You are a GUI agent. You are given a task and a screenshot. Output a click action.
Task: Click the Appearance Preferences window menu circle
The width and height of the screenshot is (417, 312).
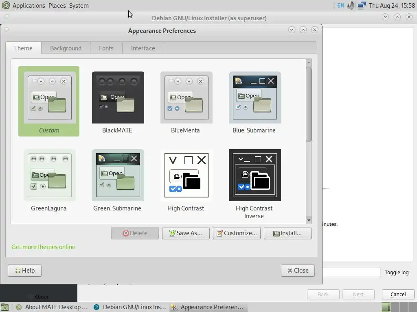pyautogui.click(x=7, y=29)
